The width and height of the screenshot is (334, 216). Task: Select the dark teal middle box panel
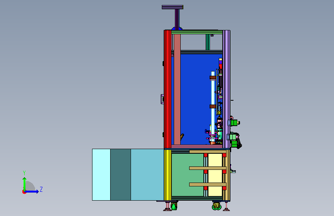pyautogui.click(x=121, y=174)
